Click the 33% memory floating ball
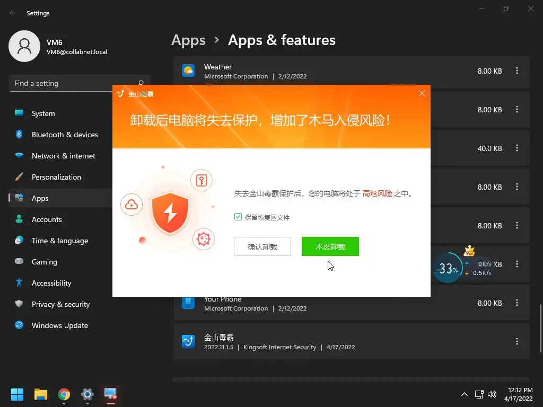543x407 pixels. [x=448, y=268]
